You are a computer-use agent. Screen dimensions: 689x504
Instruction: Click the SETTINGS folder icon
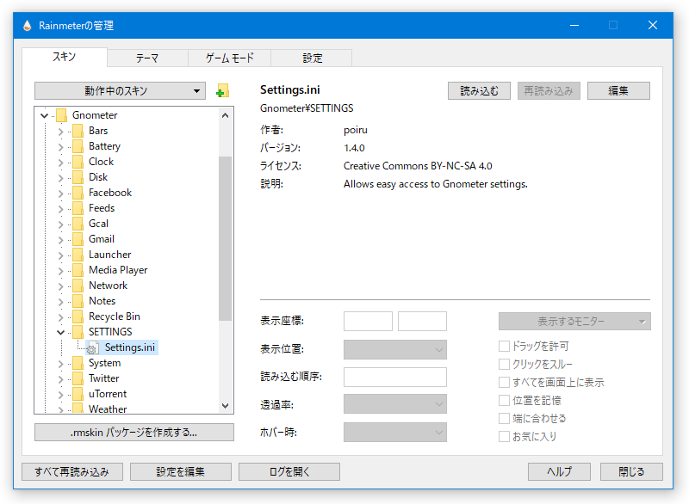click(x=78, y=332)
